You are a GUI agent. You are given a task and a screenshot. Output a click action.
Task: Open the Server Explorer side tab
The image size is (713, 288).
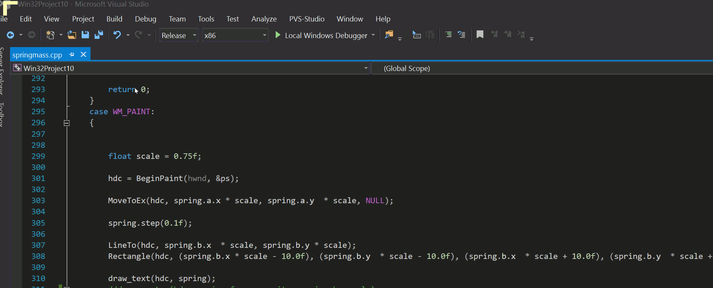click(1, 71)
